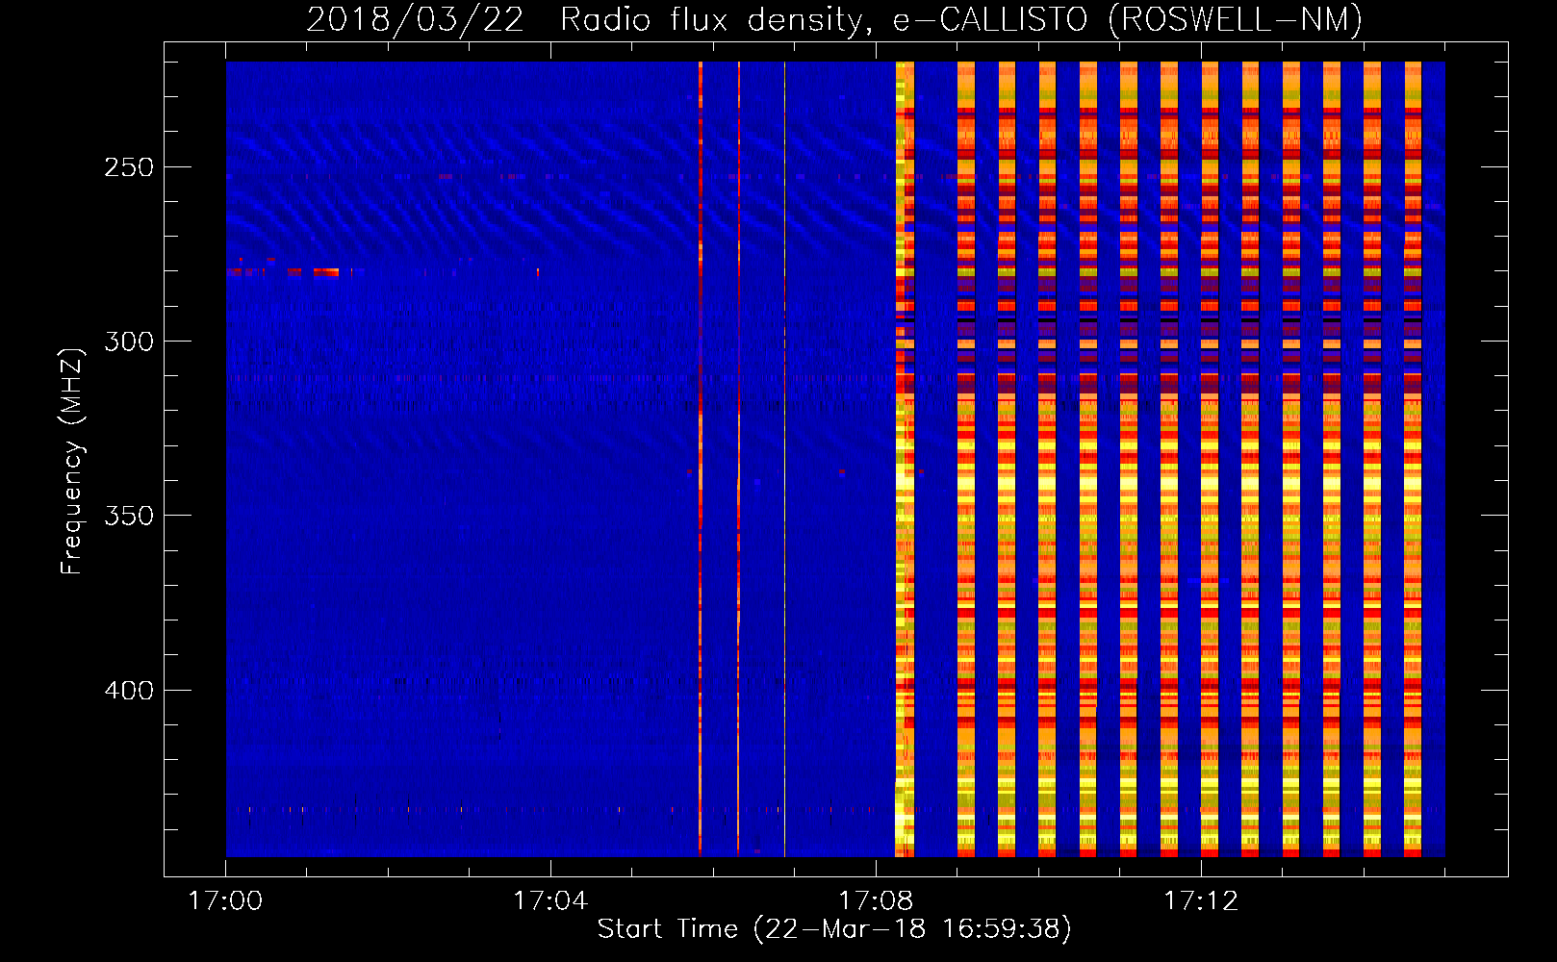The width and height of the screenshot is (1557, 962).
Task: Click the 17:08 time tick label
Action: pos(876,900)
